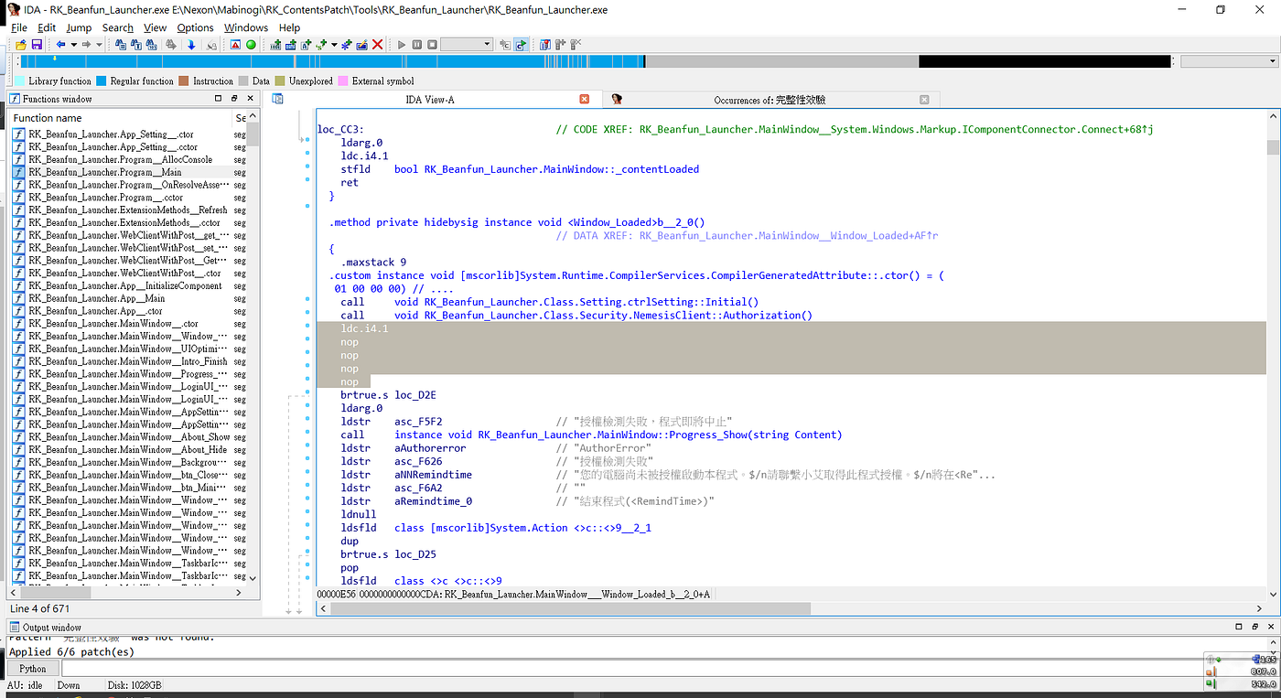Expand the forward-navigation history dropdown arrow
The height and width of the screenshot is (698, 1281).
tap(98, 44)
